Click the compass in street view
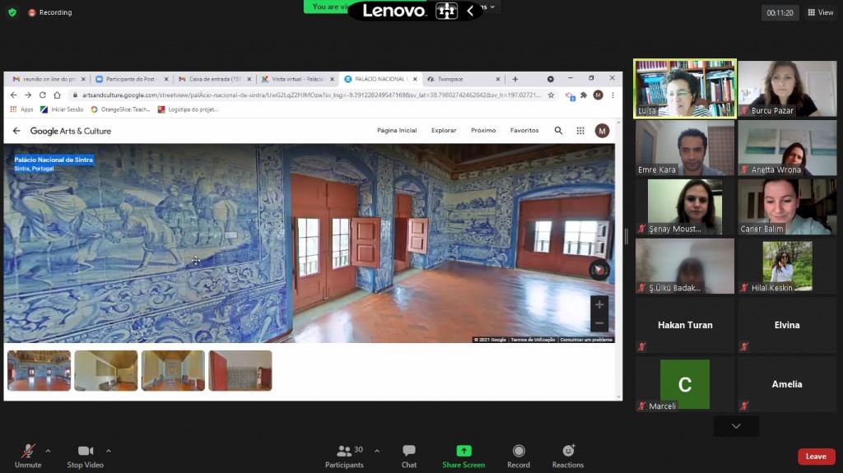The image size is (843, 473). [598, 270]
